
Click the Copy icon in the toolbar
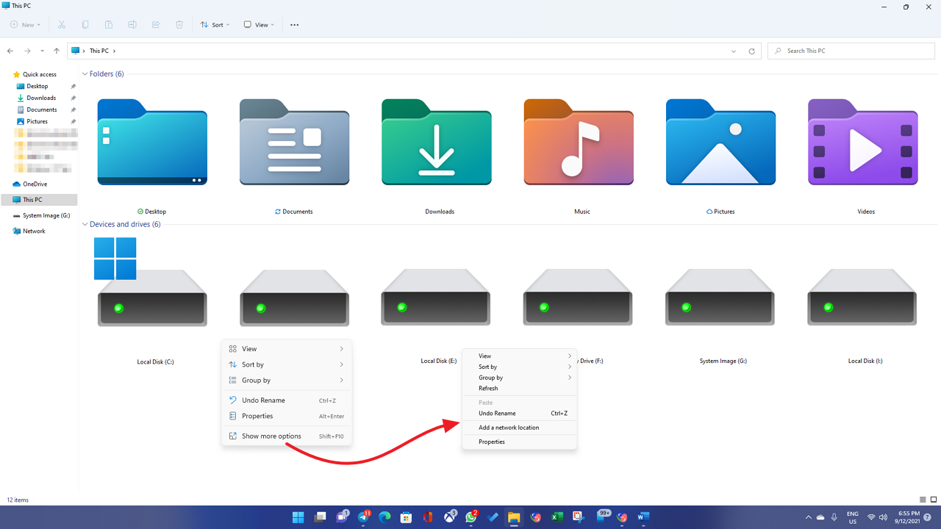85,24
